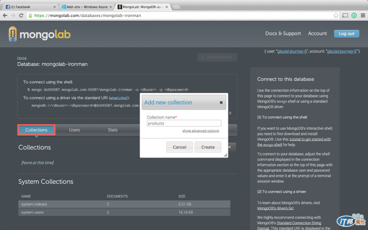
Task: Click the user glacial-journey-6 link
Action: 292,51
